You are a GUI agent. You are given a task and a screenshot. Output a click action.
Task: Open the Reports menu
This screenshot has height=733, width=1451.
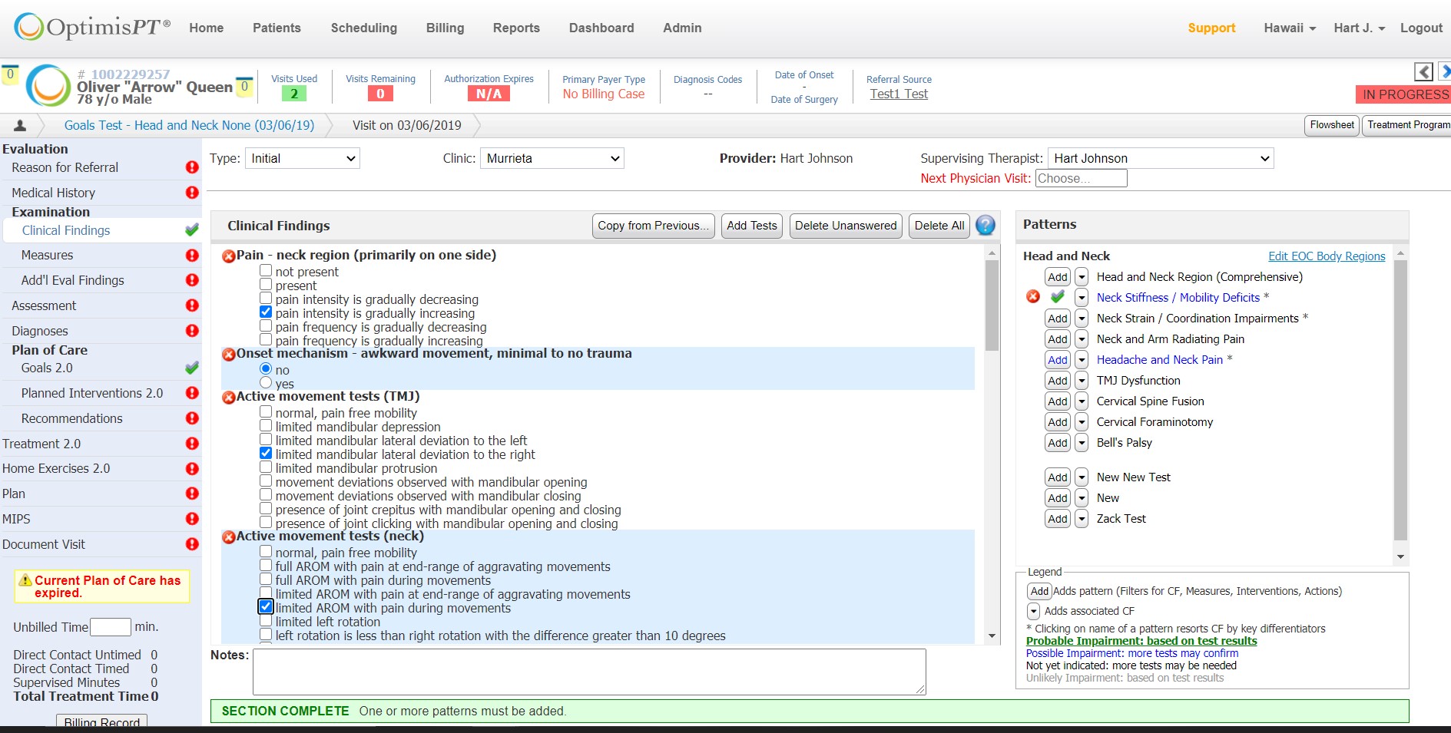(516, 28)
